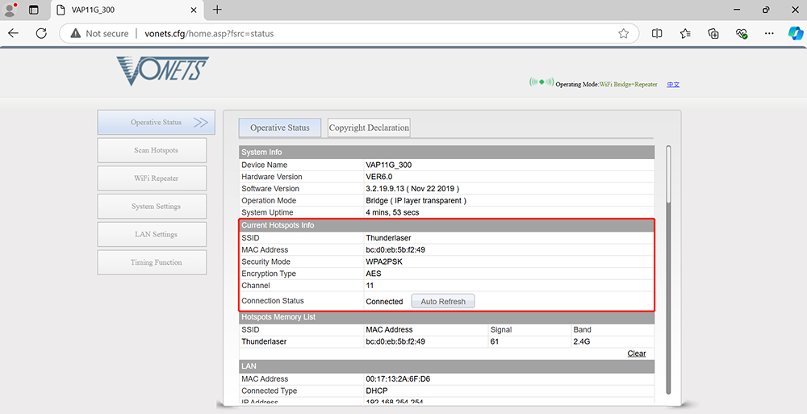The image size is (807, 414).
Task: Open split screen view icon
Action: 657,34
